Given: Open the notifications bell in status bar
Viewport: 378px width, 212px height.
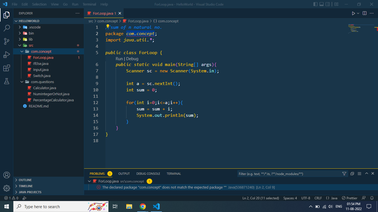Looking at the screenshot, I should [x=372, y=198].
